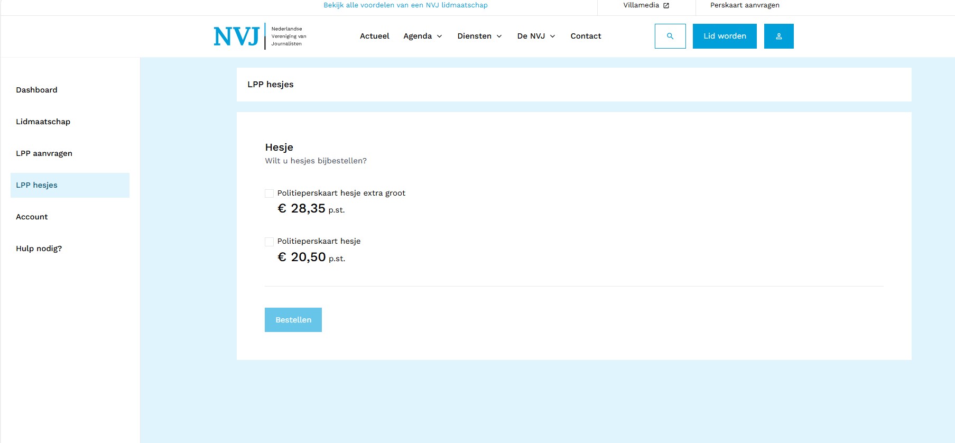Tick Politieperskaart hesje extra groot checkbox

(x=269, y=193)
